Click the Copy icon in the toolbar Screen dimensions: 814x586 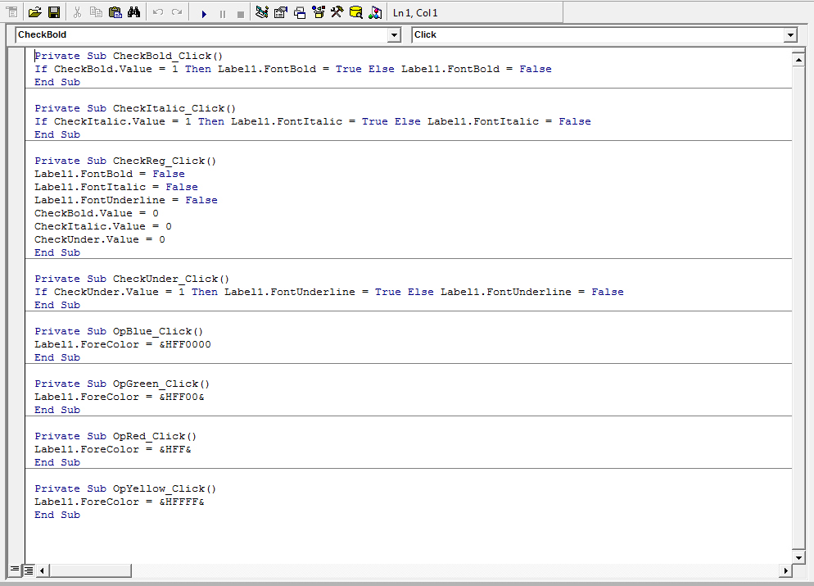[x=96, y=12]
